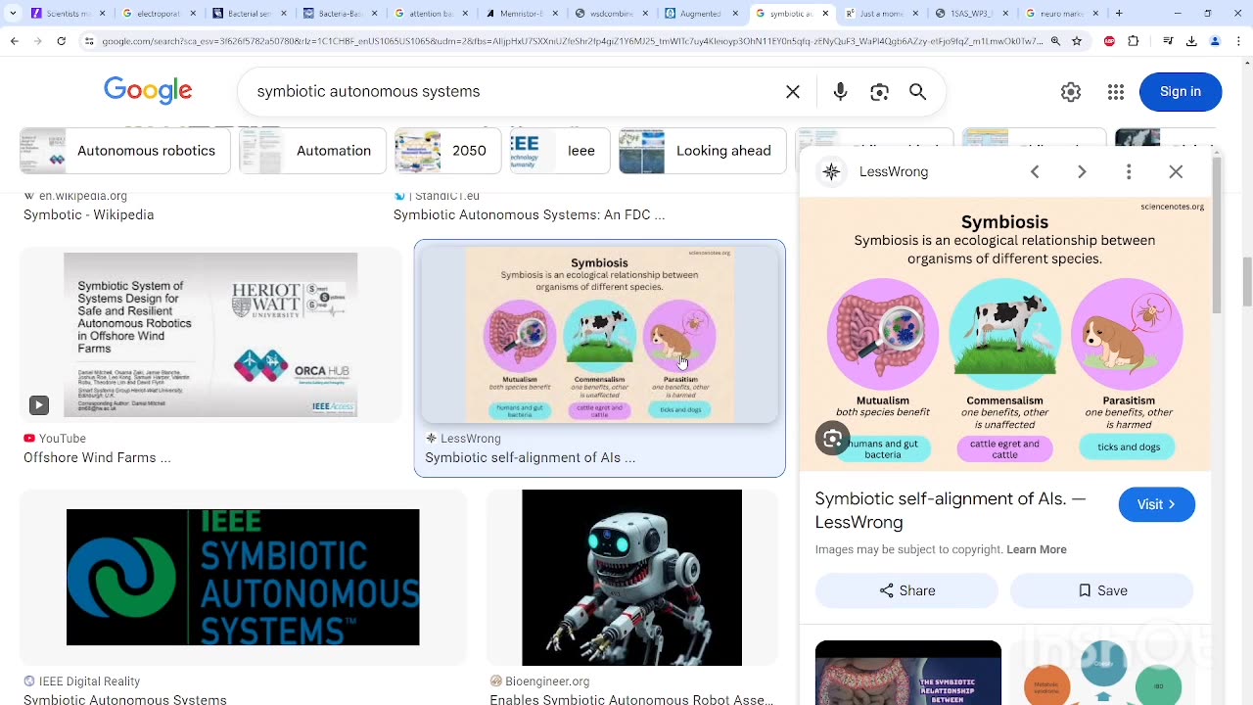This screenshot has height=705, width=1253.
Task: Close the Just a moment tab
Action: (915, 14)
